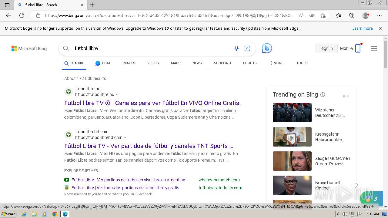Click the search magnifier icon
Image resolution: width=388 pixels, height=218 pixels.
(x=66, y=48)
